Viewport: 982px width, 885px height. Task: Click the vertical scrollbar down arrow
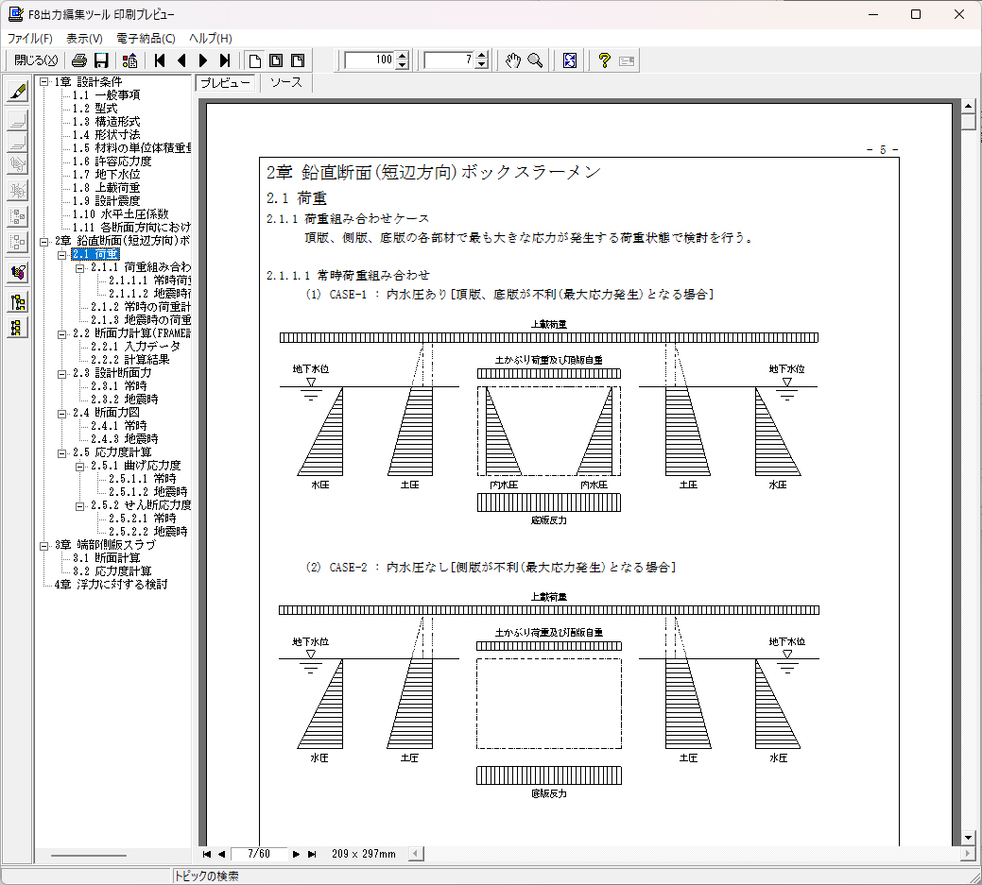click(968, 837)
